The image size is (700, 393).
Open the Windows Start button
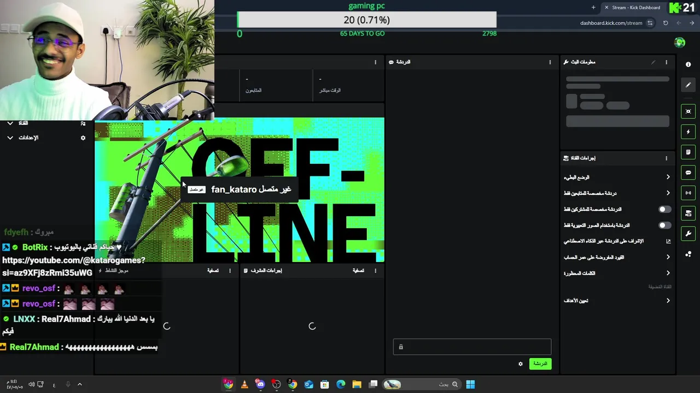pos(470,384)
